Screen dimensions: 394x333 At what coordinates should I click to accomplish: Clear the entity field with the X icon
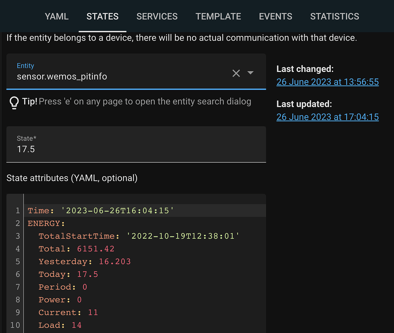click(x=236, y=73)
